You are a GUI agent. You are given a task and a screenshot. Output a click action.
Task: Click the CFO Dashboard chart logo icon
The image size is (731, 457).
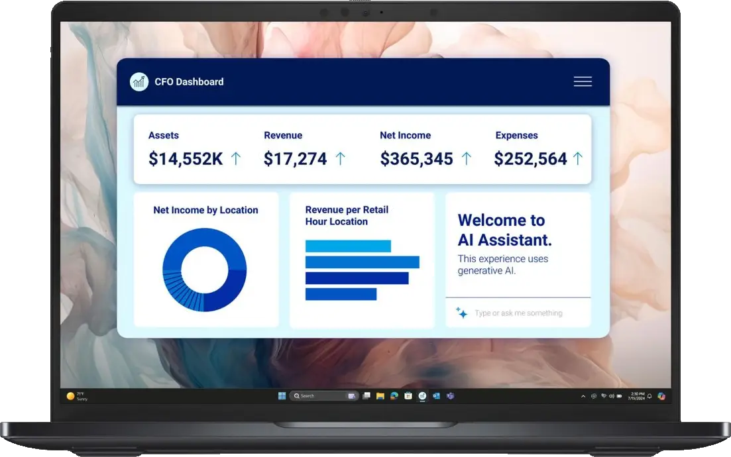(139, 81)
